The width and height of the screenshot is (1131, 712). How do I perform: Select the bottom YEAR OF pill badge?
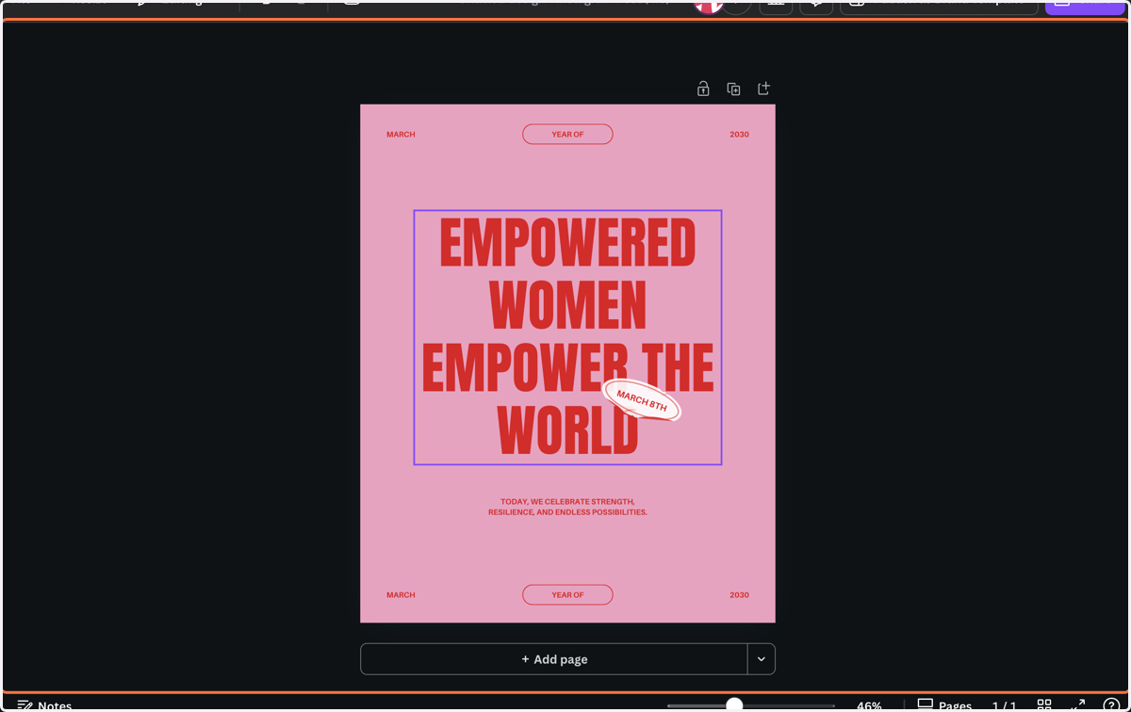567,595
